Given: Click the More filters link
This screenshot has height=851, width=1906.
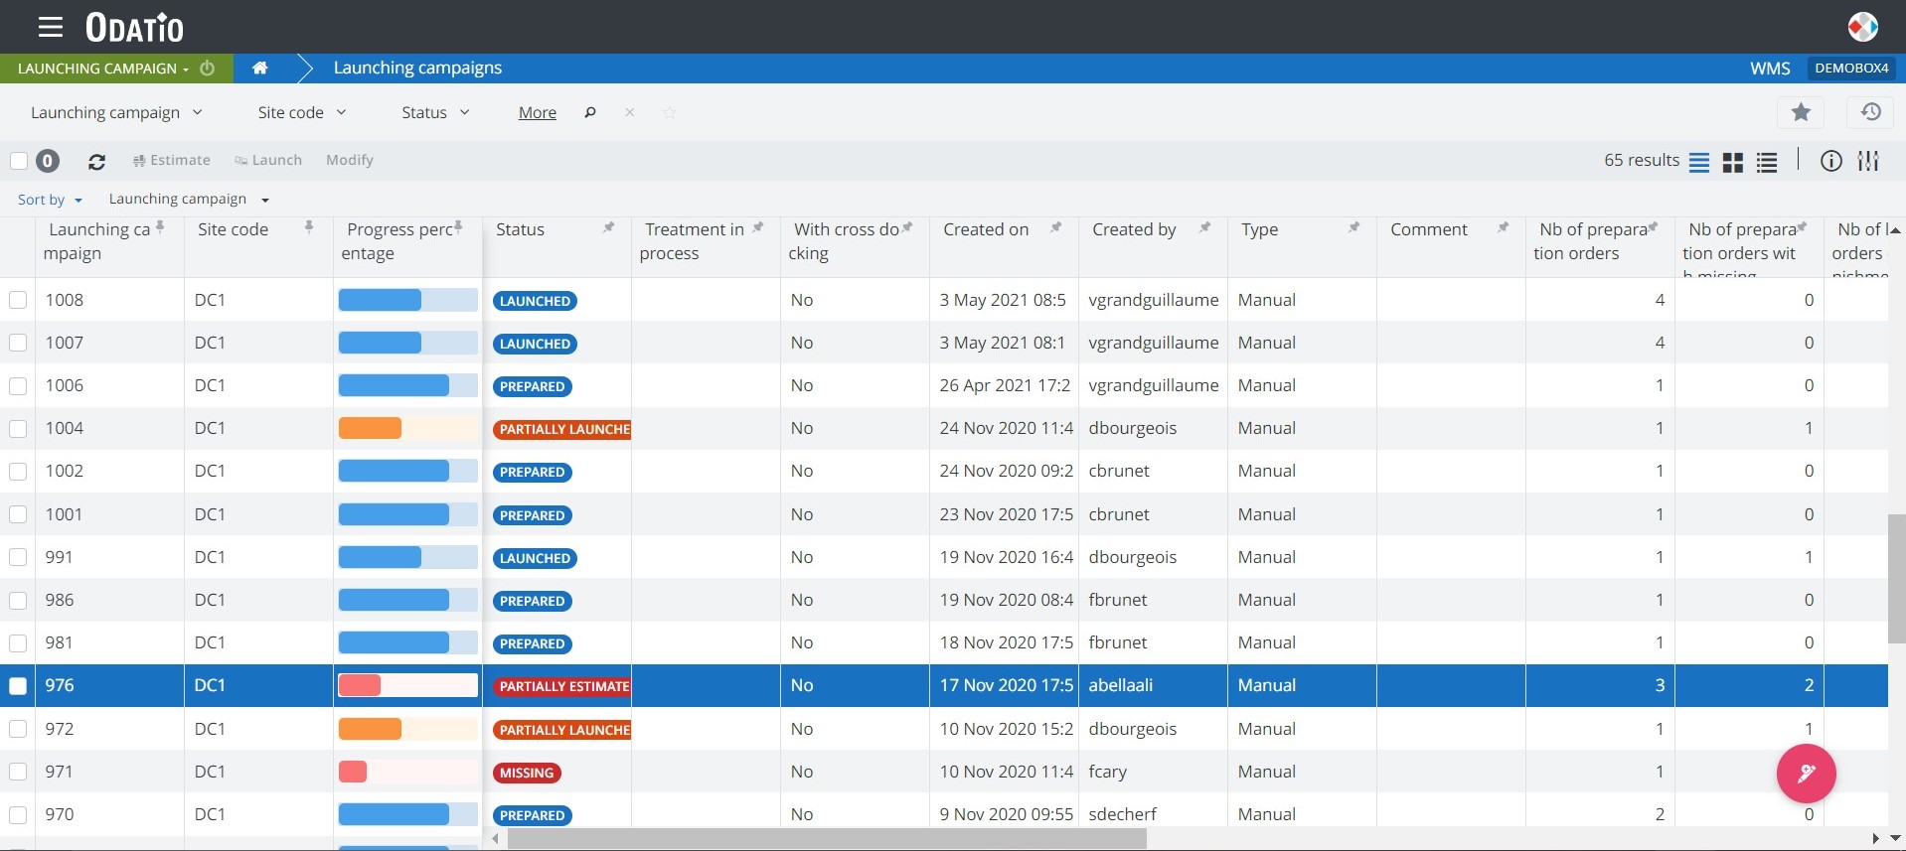Looking at the screenshot, I should [537, 113].
